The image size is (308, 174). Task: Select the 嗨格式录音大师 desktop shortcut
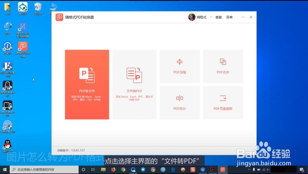pyautogui.click(x=8, y=89)
